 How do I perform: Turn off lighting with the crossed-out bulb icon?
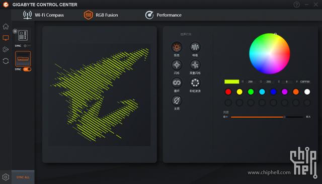point(177,101)
